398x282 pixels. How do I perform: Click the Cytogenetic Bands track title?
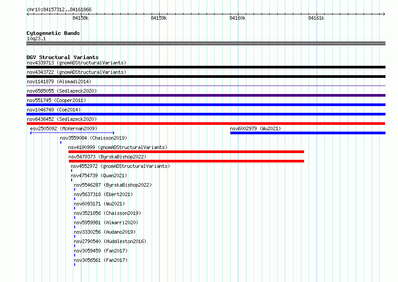click(53, 33)
